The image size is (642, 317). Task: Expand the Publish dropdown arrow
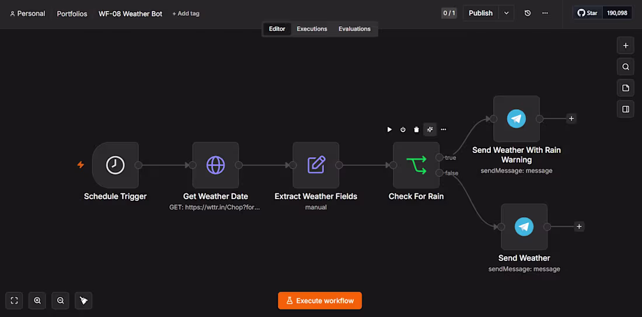[x=507, y=13]
